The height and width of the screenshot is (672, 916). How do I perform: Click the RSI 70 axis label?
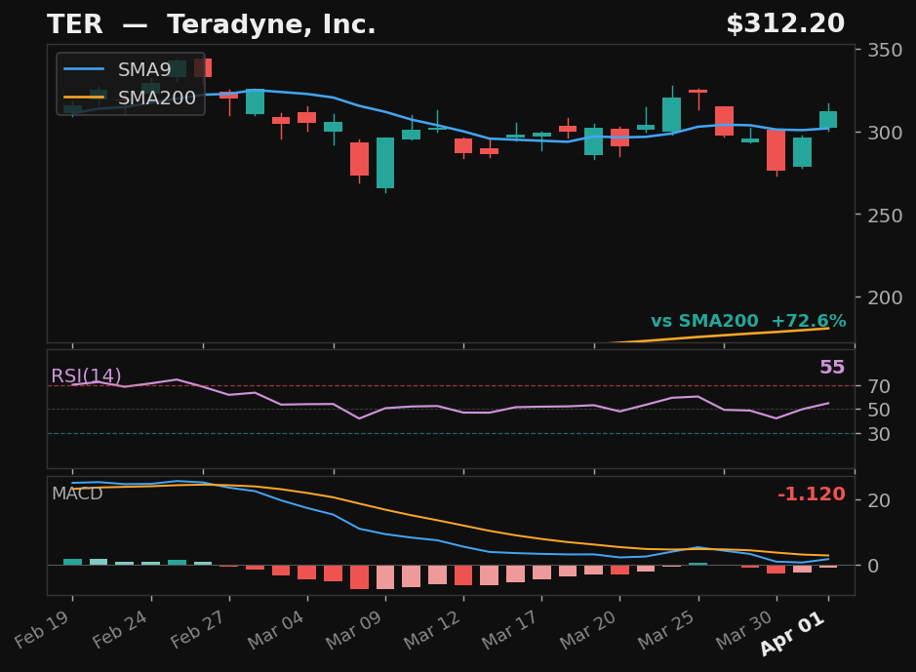click(879, 386)
